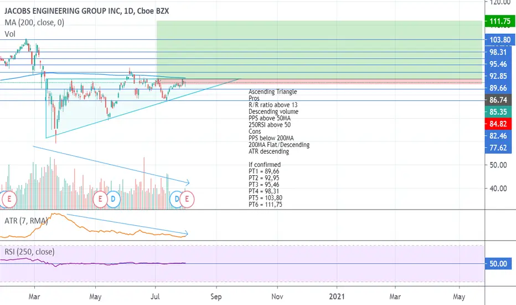The height and width of the screenshot is (305, 516).
Task: Click the blue RSI 50.00 level label
Action: pos(498,264)
